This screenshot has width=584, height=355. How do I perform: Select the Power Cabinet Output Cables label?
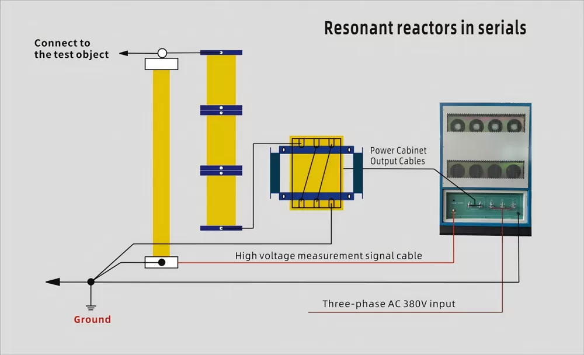pos(399,156)
